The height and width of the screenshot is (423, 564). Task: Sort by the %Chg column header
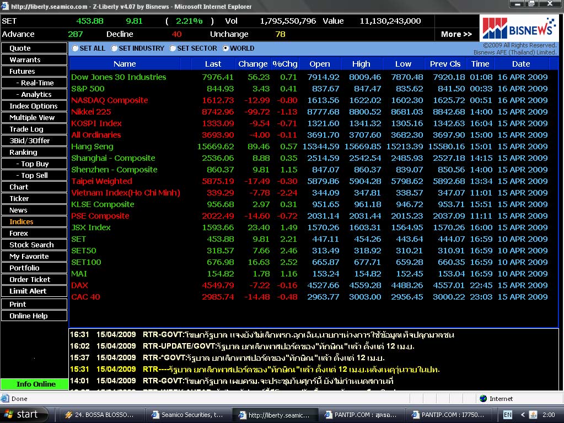coord(285,64)
